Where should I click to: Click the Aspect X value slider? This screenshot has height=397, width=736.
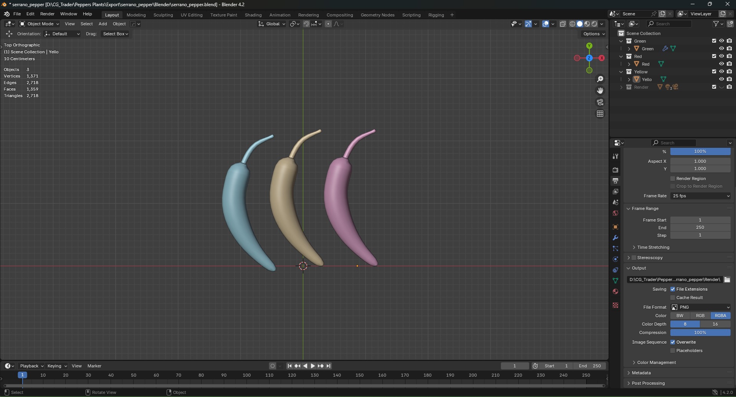[700, 161]
